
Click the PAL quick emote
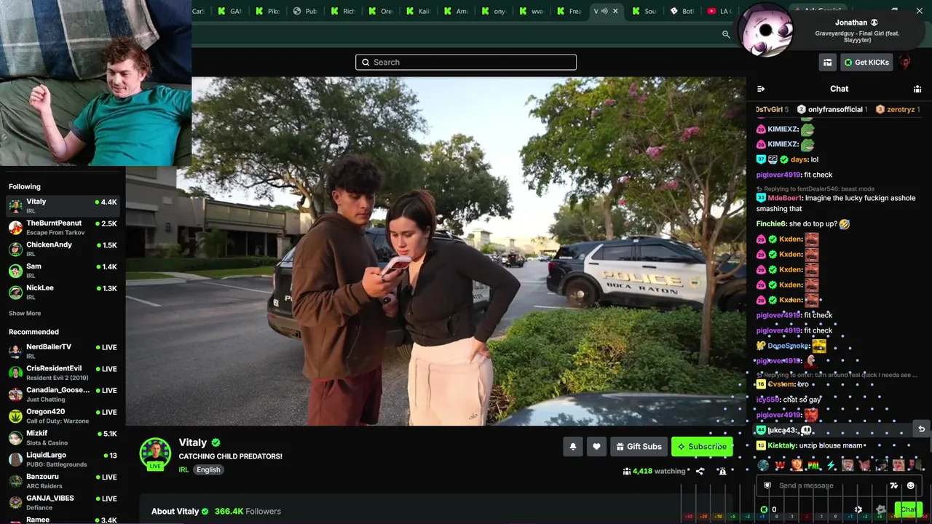pyautogui.click(x=813, y=465)
